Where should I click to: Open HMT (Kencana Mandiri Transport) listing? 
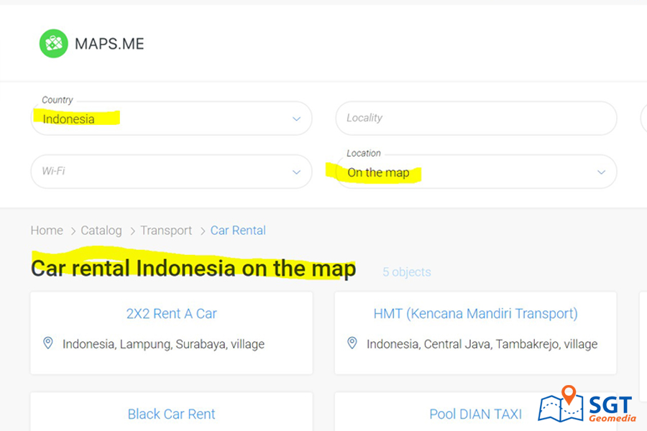pos(475,314)
